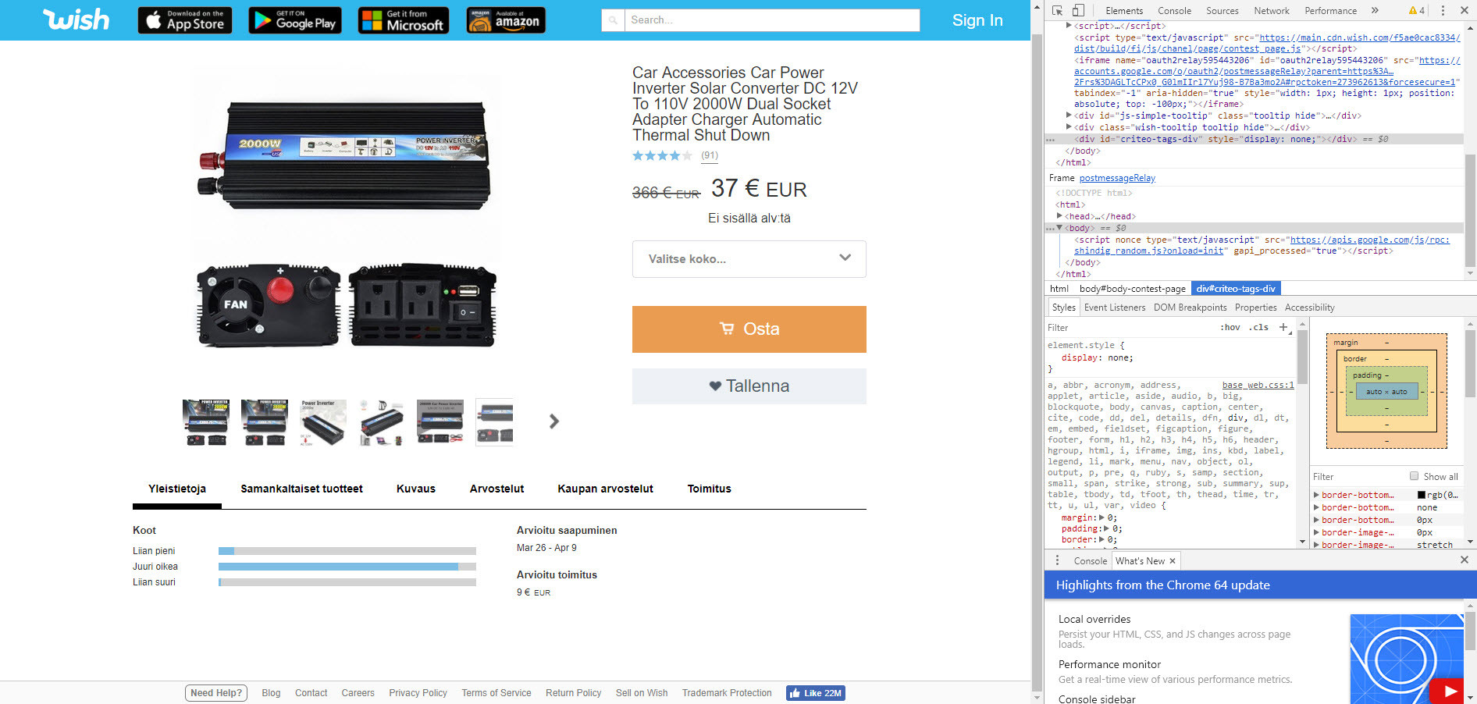Enable the Show all checkbox
This screenshot has height=704, width=1477.
pyautogui.click(x=1414, y=476)
